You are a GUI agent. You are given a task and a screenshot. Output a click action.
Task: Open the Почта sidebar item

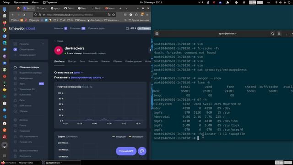tap(22, 125)
